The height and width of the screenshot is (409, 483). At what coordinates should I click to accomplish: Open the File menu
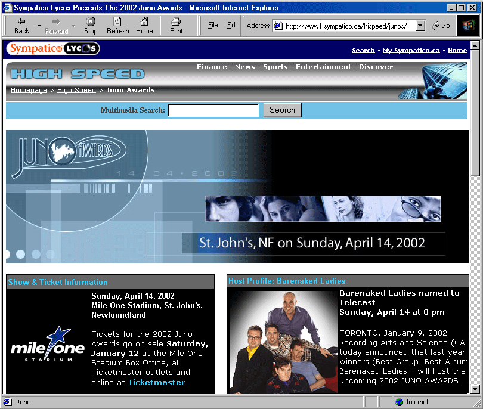213,25
